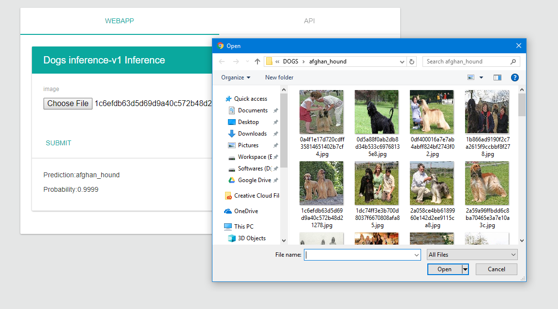Expand the File name history dropdown

[x=417, y=255]
